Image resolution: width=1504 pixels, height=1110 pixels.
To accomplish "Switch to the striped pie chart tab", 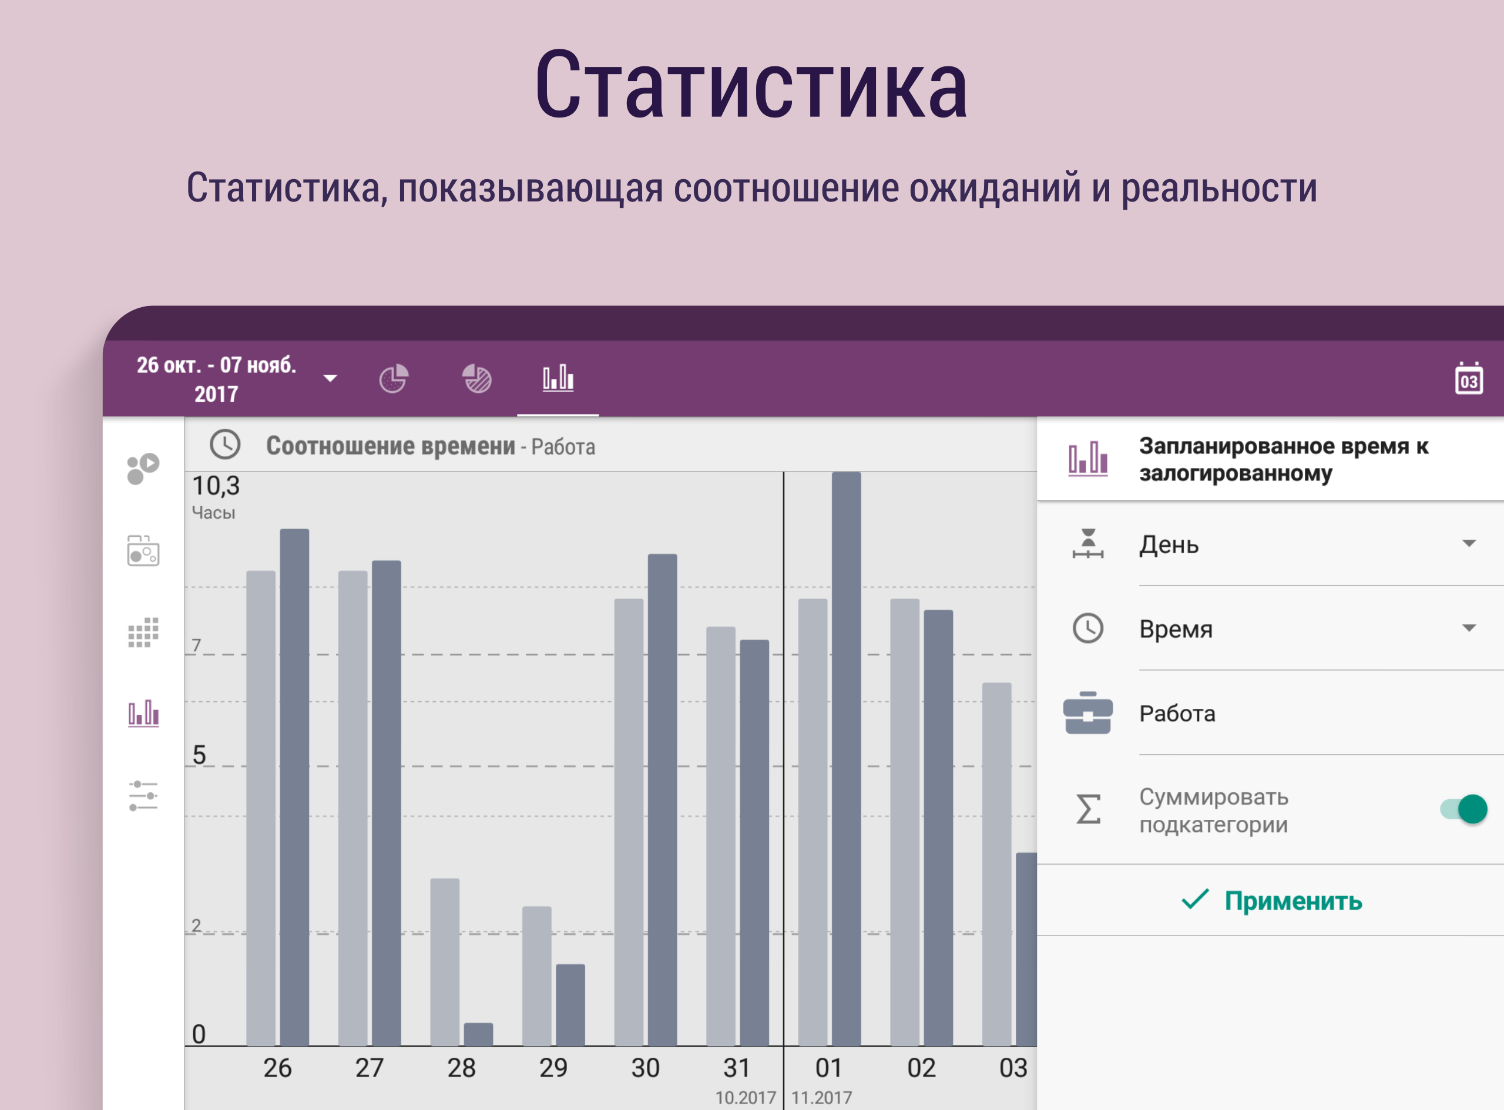I will (477, 378).
